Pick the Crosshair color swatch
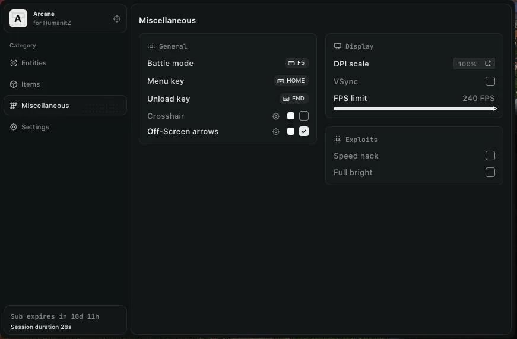This screenshot has width=517, height=339. (291, 116)
